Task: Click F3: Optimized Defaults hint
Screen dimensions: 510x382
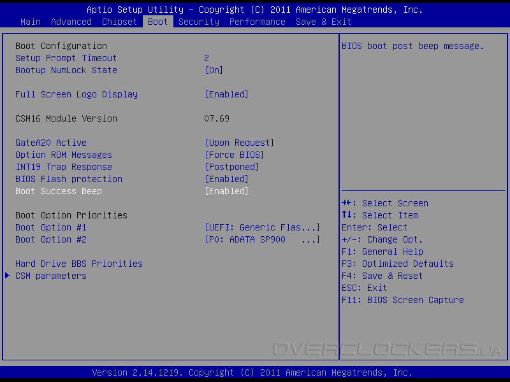Action: pyautogui.click(x=397, y=264)
